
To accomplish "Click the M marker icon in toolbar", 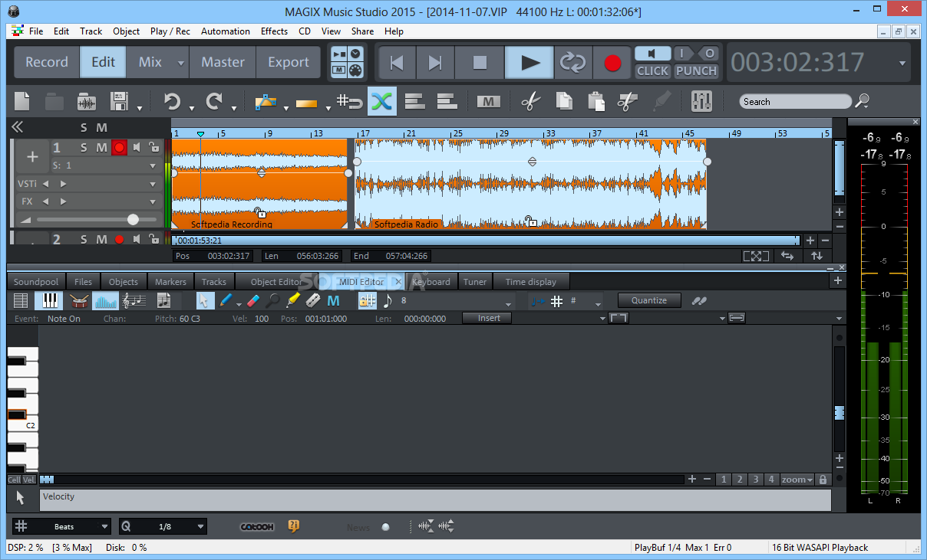I will pos(488,101).
